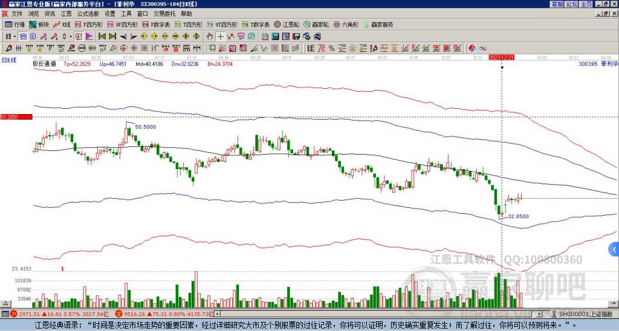
Task: Open the calculator icon
Action: point(275,37)
